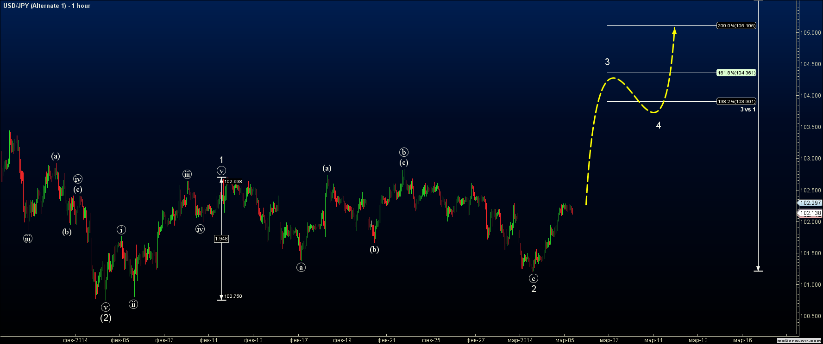The image size is (823, 344).
Task: Click the yellow projection arrowhead near 105.000
Action: pyautogui.click(x=675, y=31)
